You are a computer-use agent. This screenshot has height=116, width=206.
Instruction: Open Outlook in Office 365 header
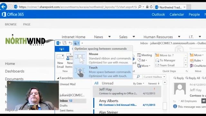(x=158, y=14)
